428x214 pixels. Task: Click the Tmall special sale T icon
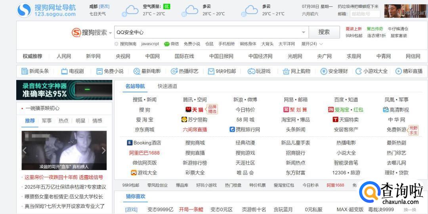click(x=336, y=120)
